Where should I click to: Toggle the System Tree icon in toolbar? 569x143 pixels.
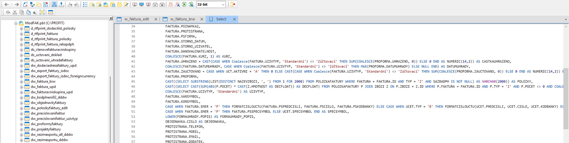(54, 4)
